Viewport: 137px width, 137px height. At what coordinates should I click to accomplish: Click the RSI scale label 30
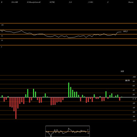coord(2,40)
